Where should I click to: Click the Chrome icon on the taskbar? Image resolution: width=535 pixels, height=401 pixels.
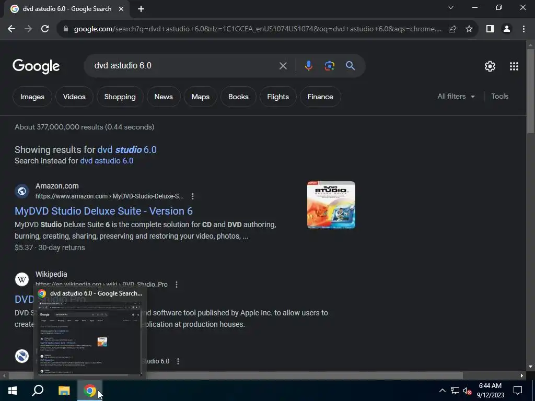pyautogui.click(x=90, y=391)
